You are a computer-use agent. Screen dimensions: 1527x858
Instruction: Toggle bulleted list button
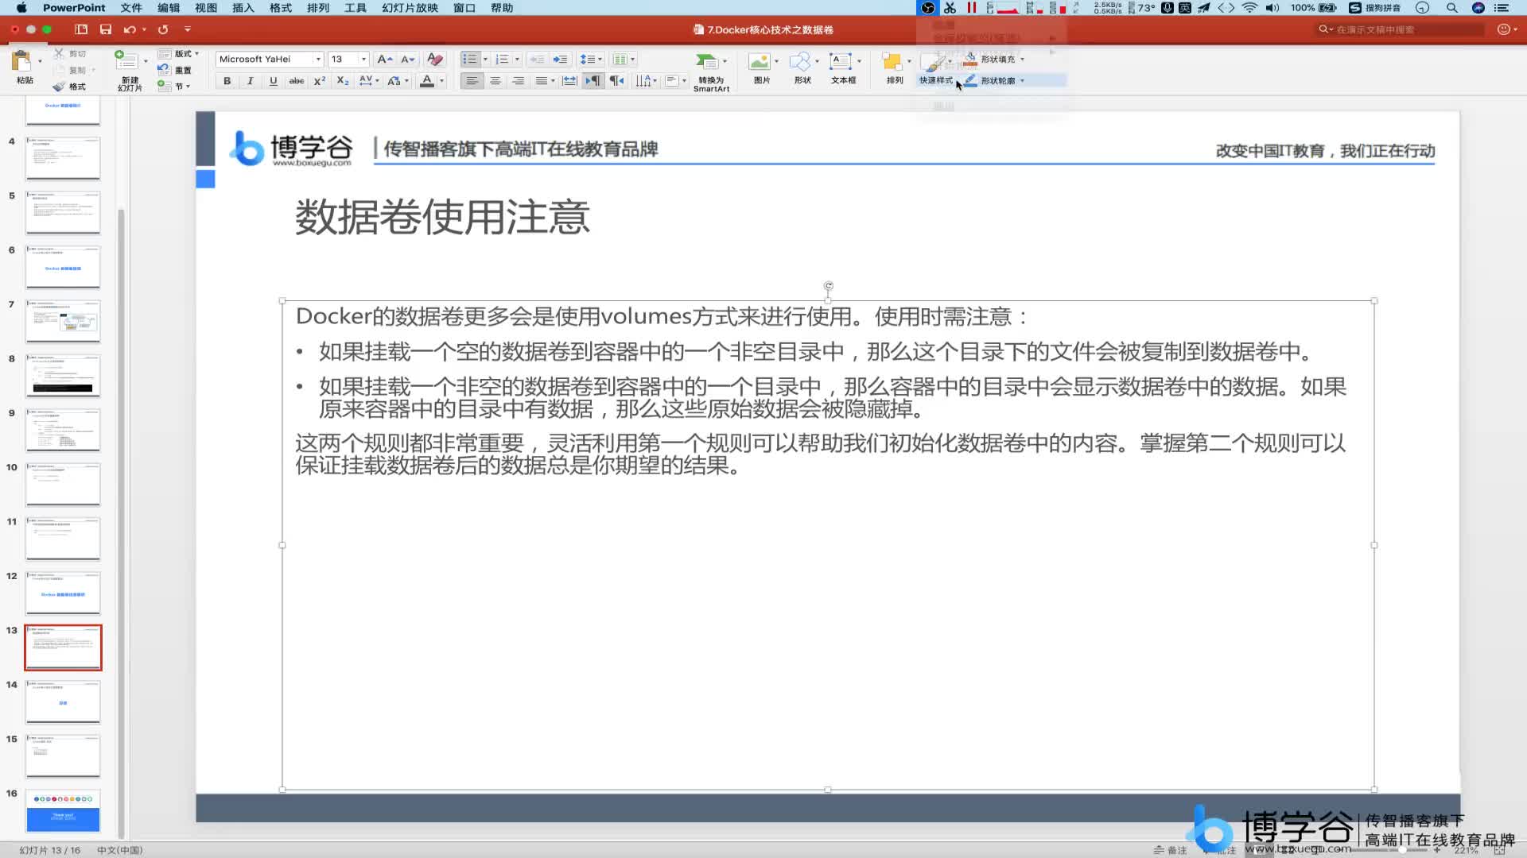(x=470, y=59)
